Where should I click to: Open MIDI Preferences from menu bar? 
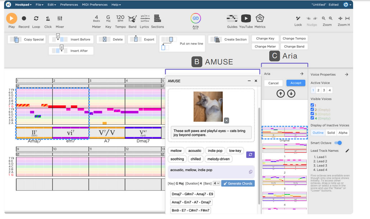(95, 5)
